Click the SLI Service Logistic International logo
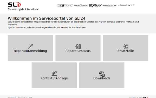The width and height of the screenshot is (156, 98). pyautogui.click(x=23, y=6)
